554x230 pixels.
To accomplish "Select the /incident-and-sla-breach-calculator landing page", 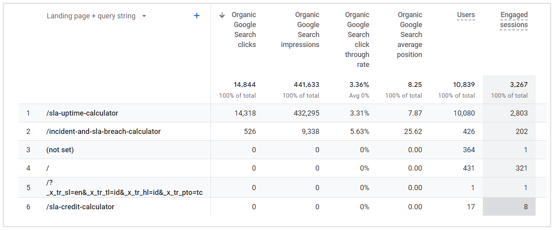I will point(103,132).
